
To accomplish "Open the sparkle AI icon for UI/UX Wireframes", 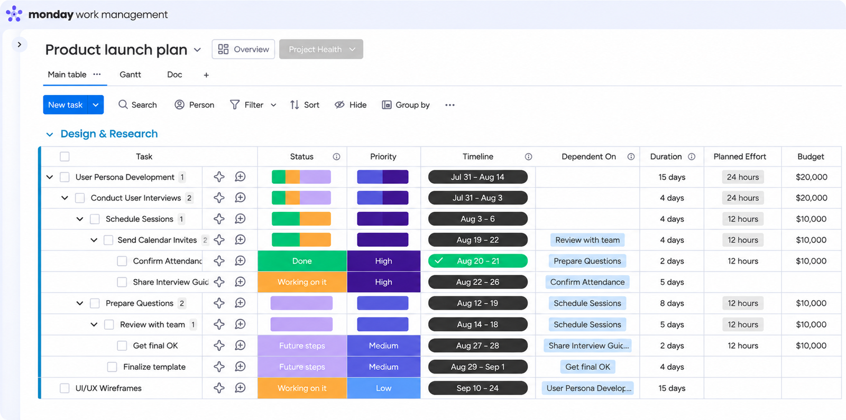I will tap(219, 388).
